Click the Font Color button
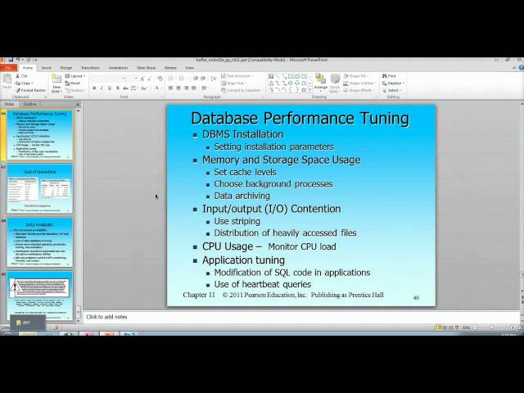This screenshot has height=393, width=524. click(x=156, y=88)
